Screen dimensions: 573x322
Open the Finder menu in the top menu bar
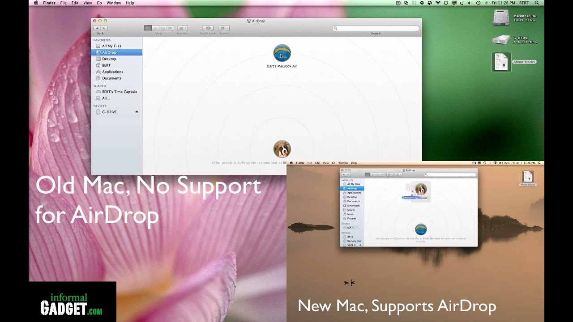49,3
